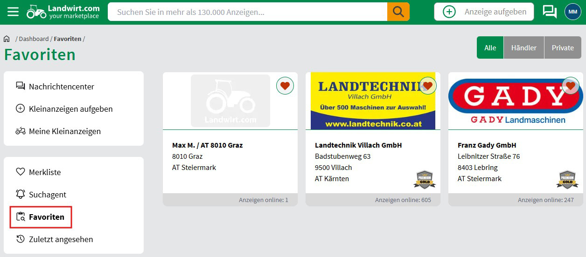Click Premium Gold badge on Landtechnik Villach card
The width and height of the screenshot is (586, 257).
[x=425, y=179]
